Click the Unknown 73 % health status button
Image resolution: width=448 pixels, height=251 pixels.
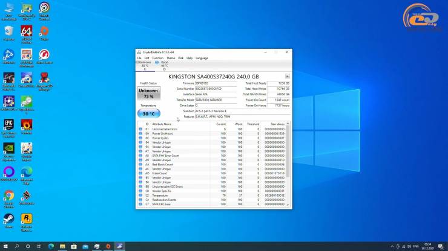pyautogui.click(x=148, y=94)
